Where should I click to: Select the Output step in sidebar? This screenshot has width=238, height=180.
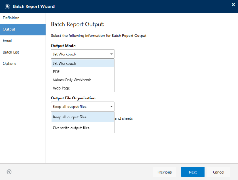click(23, 30)
